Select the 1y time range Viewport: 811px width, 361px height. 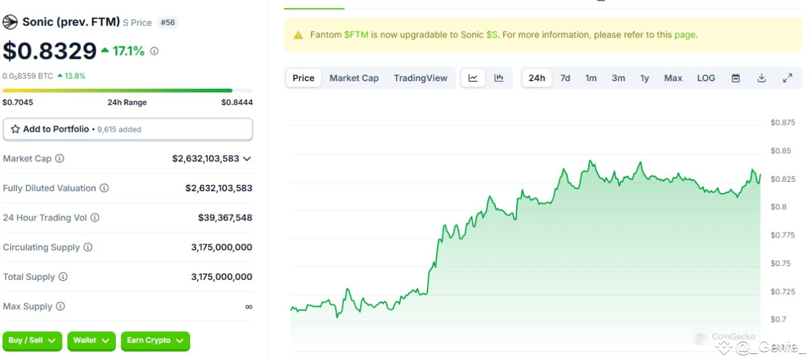coord(644,78)
